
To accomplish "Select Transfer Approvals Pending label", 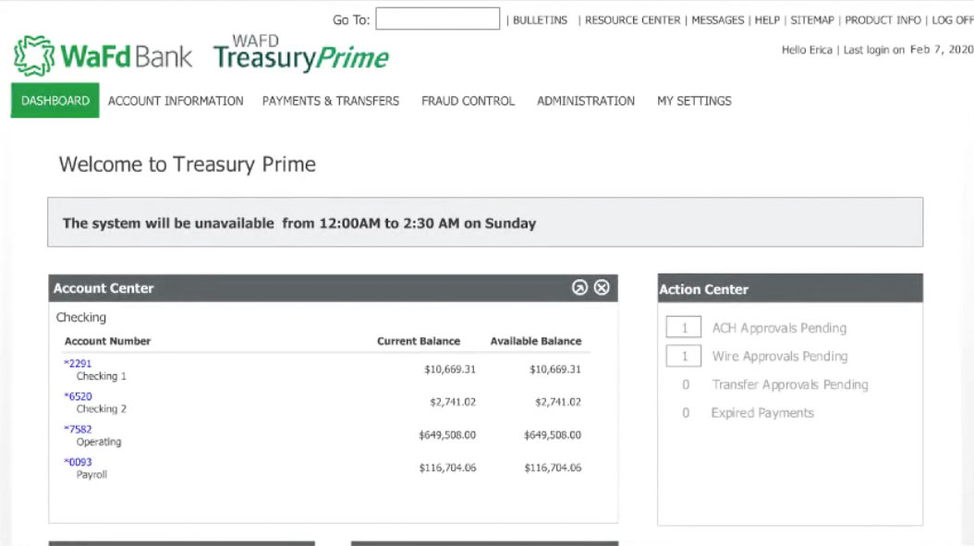I will 790,384.
